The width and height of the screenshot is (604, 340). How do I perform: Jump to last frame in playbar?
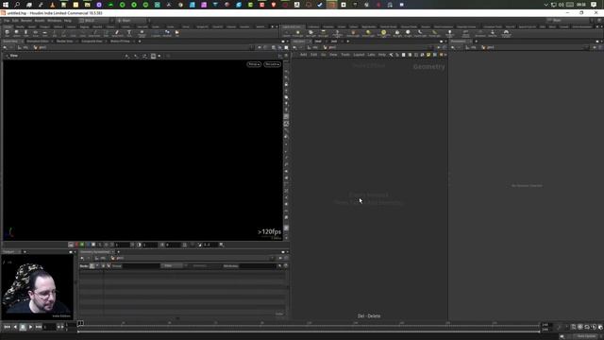click(39, 327)
